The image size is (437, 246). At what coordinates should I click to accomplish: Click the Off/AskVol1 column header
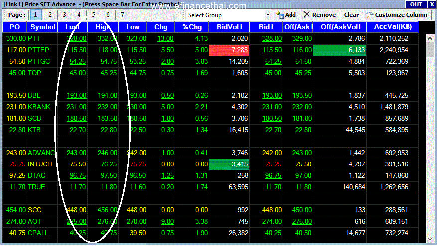click(x=340, y=27)
